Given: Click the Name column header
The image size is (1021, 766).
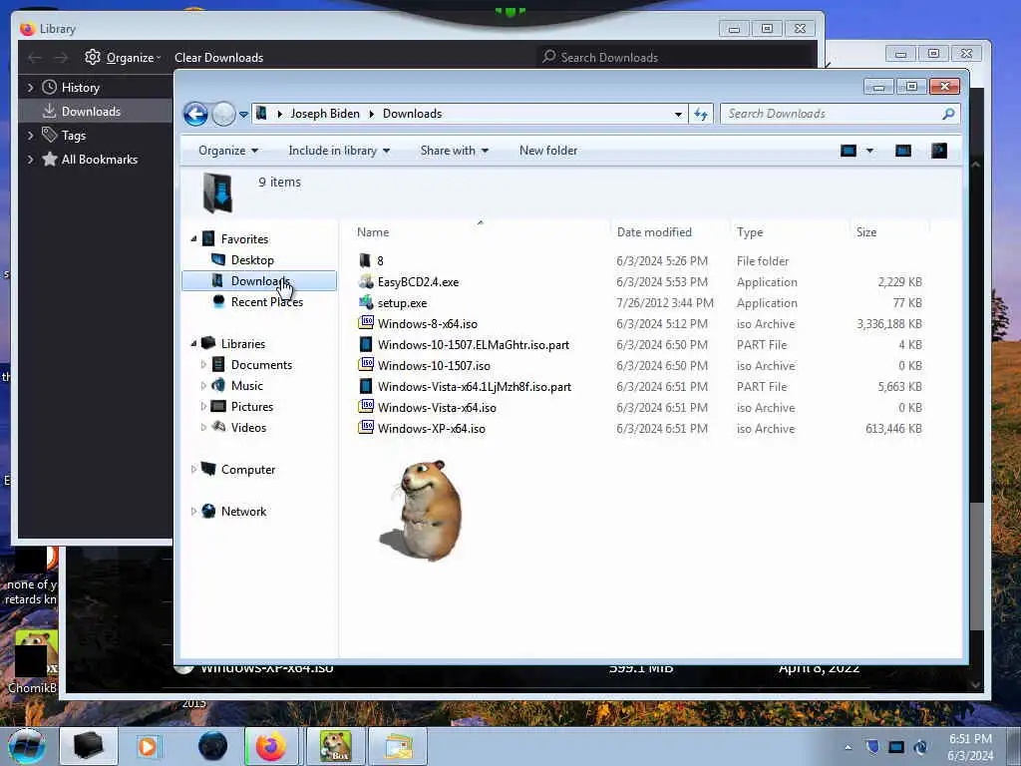Looking at the screenshot, I should point(481,231).
